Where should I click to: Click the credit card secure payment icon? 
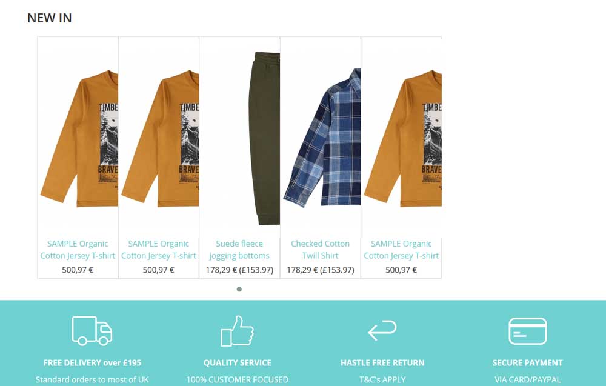pos(528,331)
